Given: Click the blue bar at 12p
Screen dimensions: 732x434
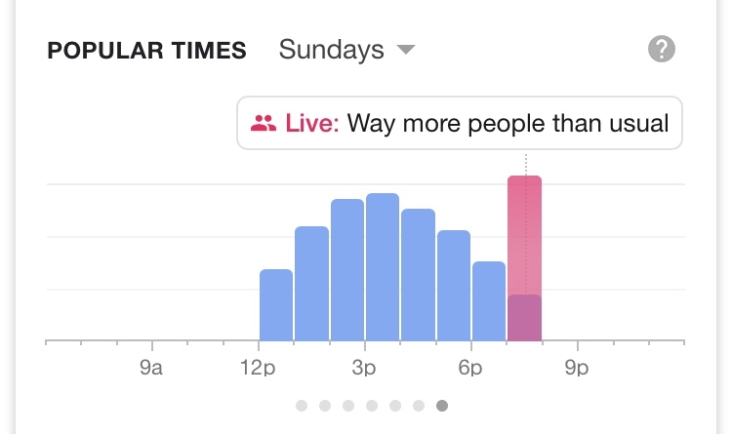Looking at the screenshot, I should click(x=276, y=304).
